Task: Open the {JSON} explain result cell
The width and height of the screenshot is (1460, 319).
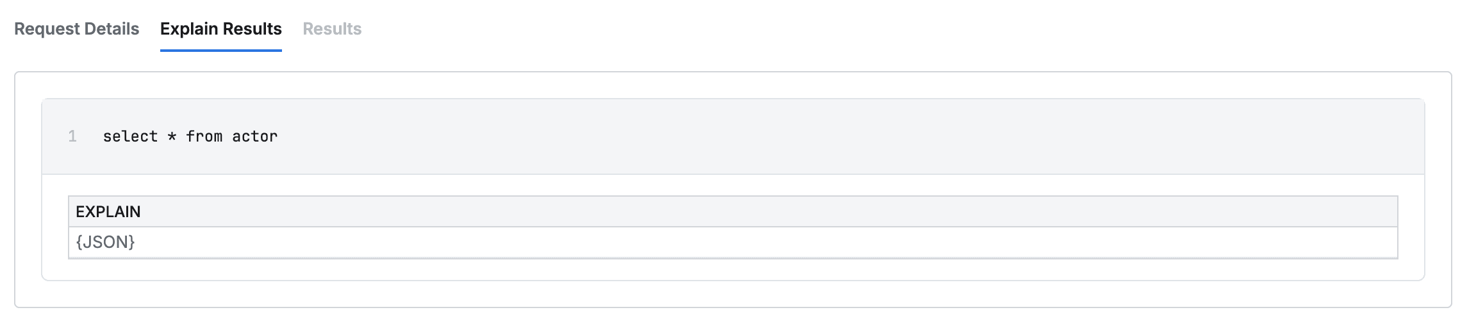Action: point(105,242)
